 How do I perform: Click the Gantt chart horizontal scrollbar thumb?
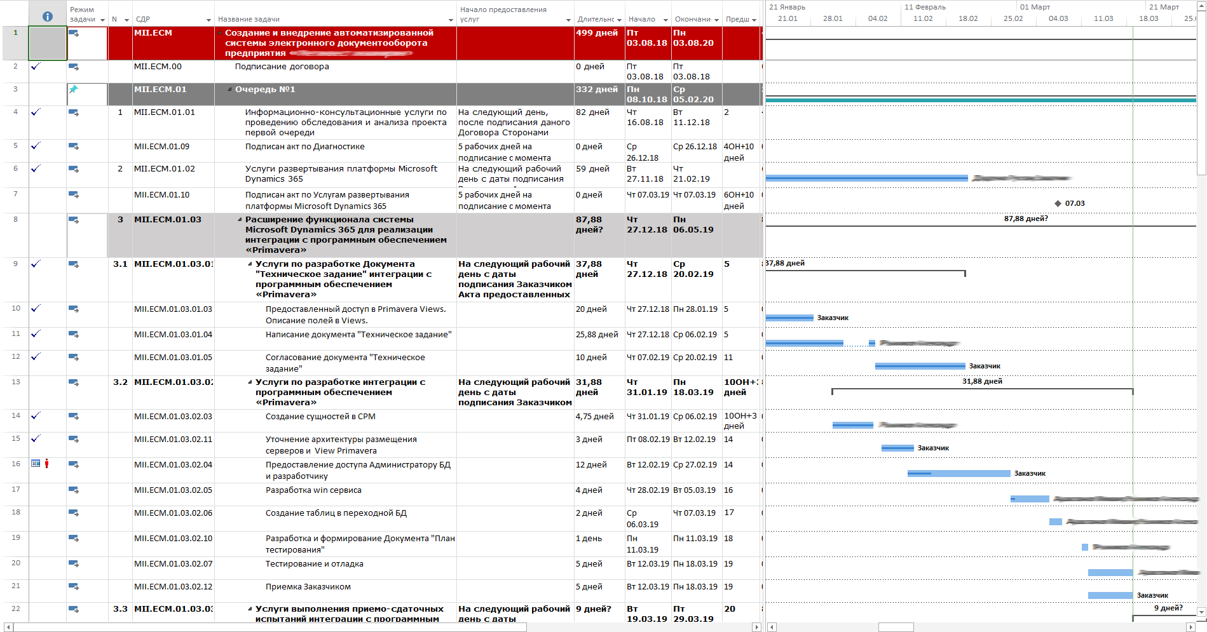pos(896,627)
